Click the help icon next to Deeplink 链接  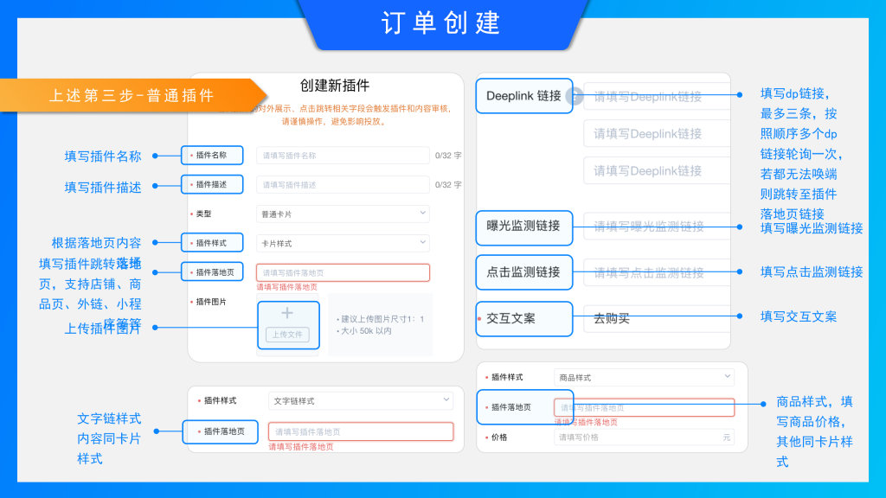click(575, 97)
